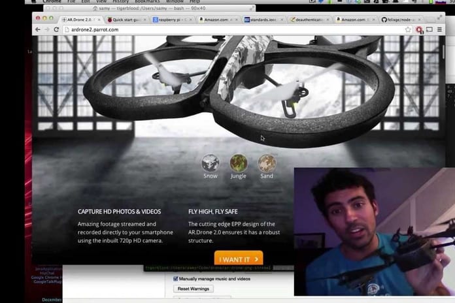Image resolution: width=455 pixels, height=303 pixels.
Task: Enter fullscreen with the Chrome window arrows icon
Action: pyautogui.click(x=439, y=18)
